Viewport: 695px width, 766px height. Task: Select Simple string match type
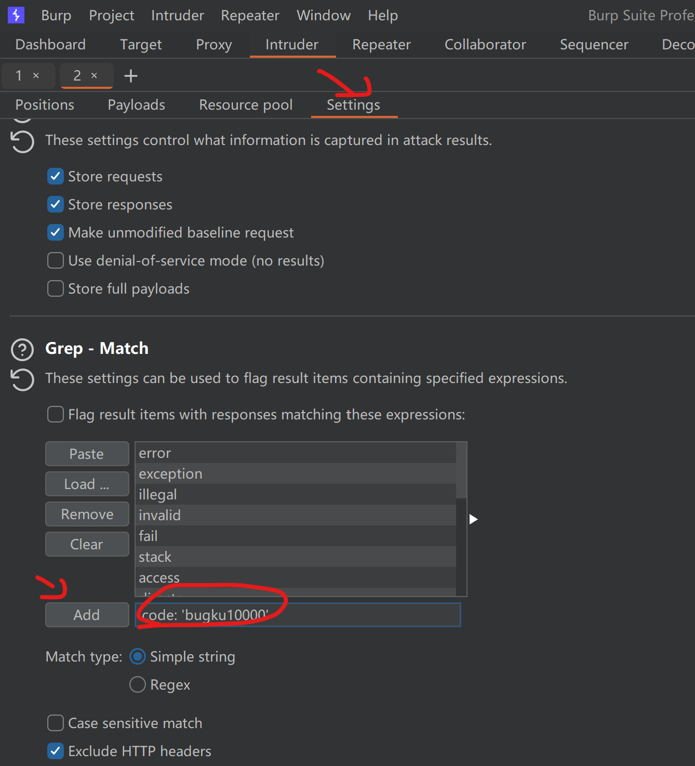click(138, 657)
